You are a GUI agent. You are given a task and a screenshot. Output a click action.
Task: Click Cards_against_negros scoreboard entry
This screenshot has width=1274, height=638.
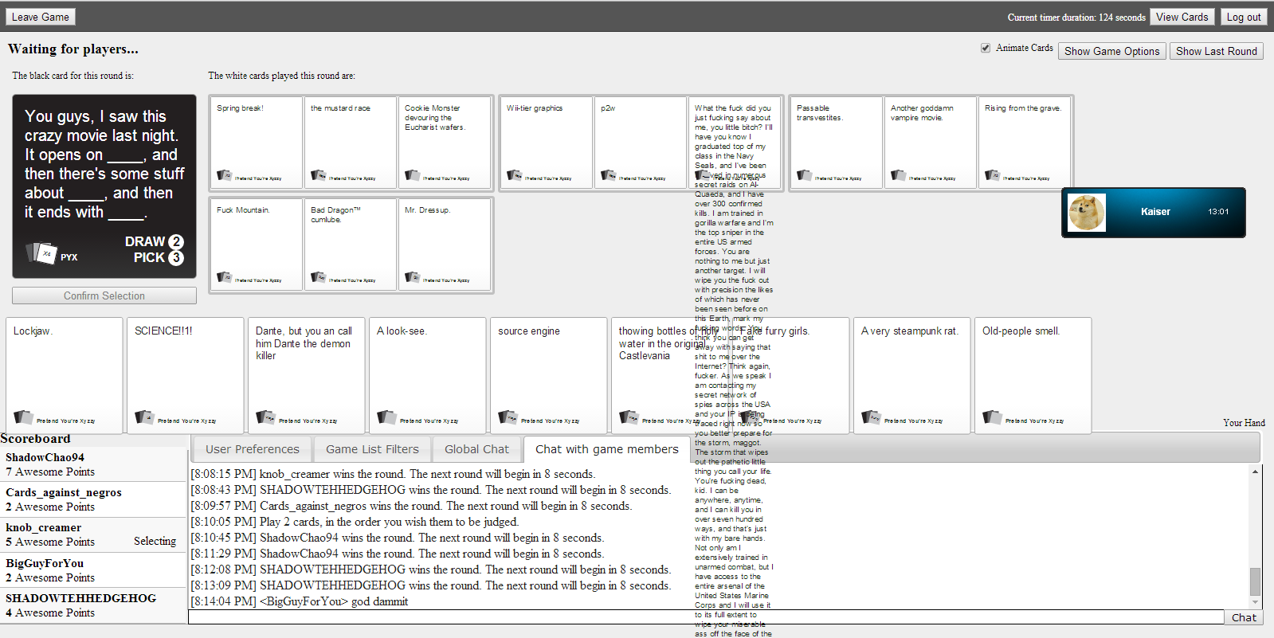pyautogui.click(x=93, y=499)
